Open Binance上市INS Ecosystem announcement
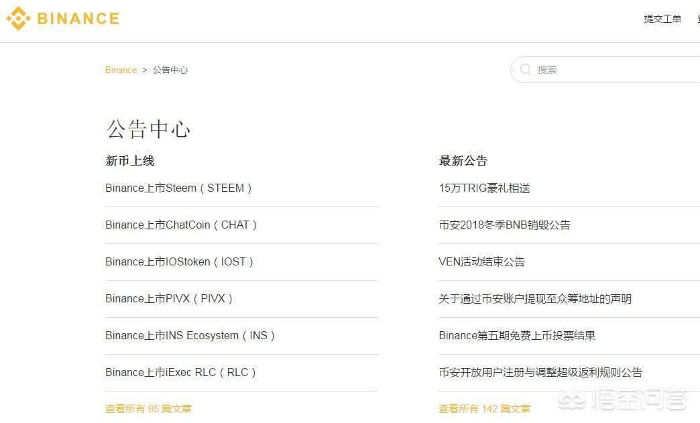Viewport: 700px width, 423px height. 190,336
